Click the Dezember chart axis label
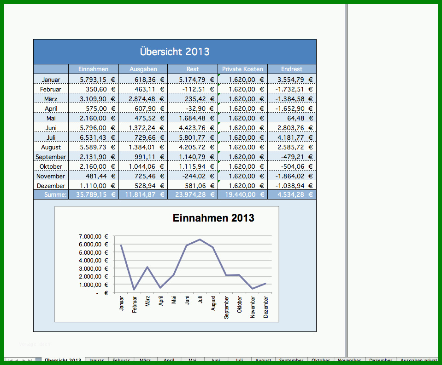Viewport: 442px width, 365px height. click(x=266, y=307)
